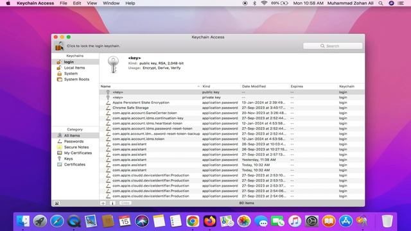Open Bluetooth status in menu bar
411x231 pixels.
tap(254, 3)
